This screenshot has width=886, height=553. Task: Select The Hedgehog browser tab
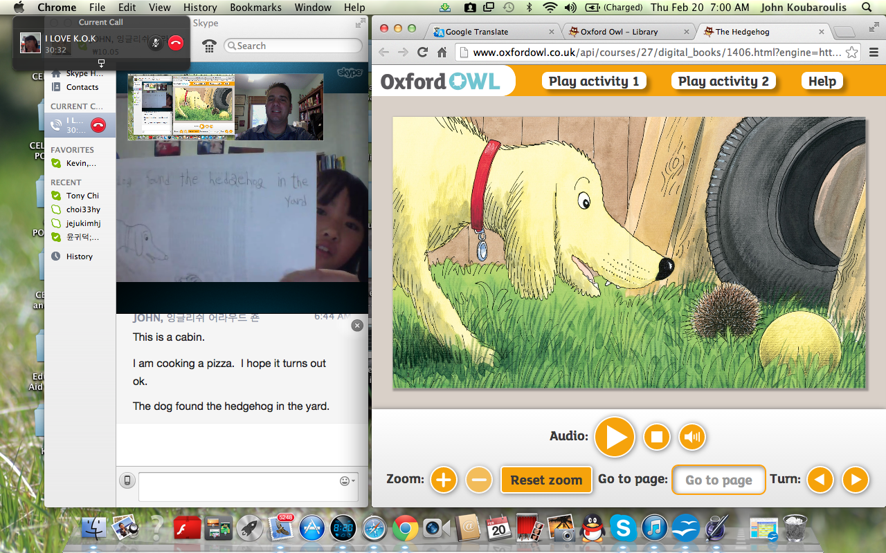pos(761,32)
